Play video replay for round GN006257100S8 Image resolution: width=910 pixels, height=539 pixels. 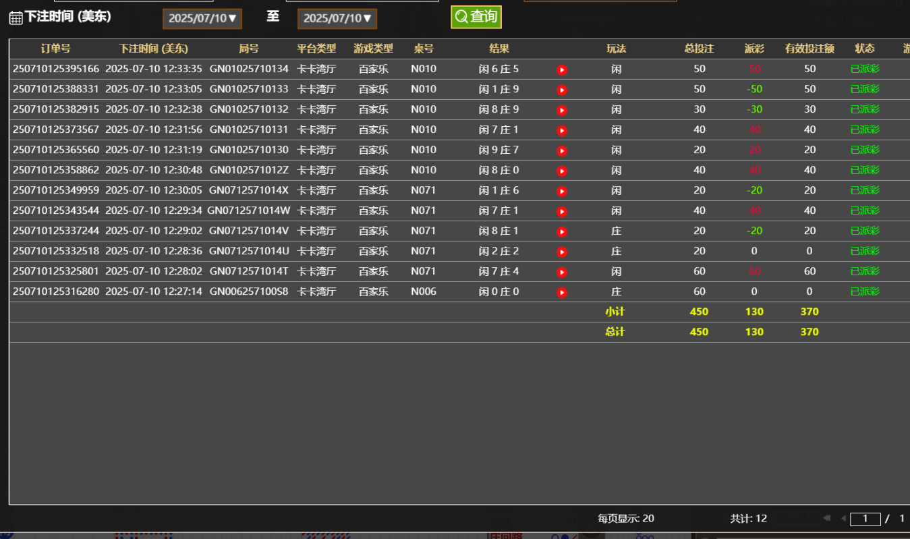pyautogui.click(x=562, y=292)
